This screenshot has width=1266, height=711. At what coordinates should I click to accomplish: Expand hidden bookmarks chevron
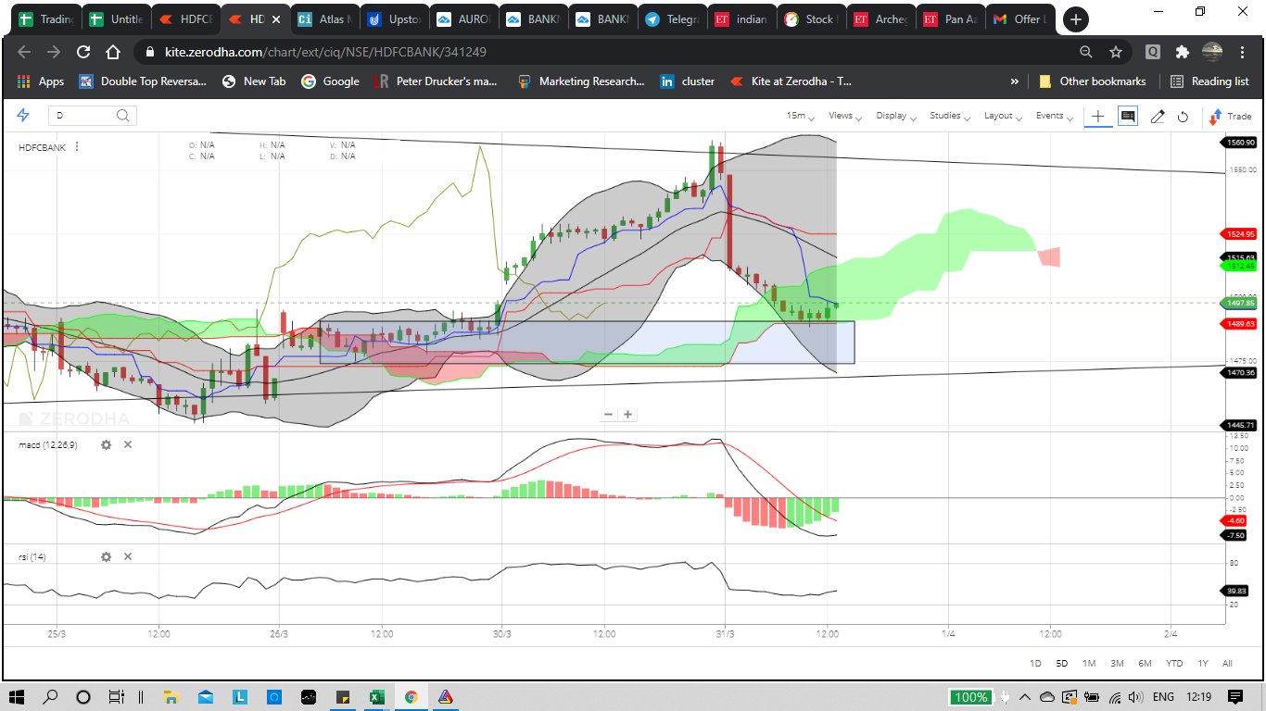(x=1014, y=81)
